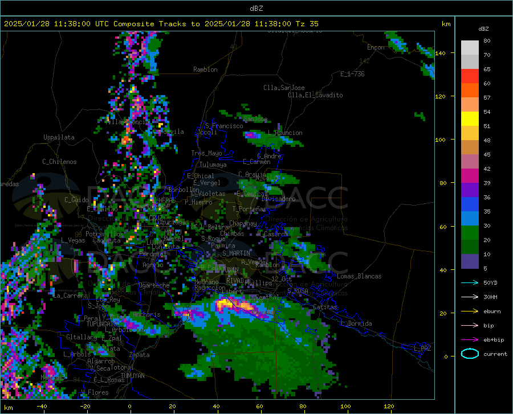Pick the magenta swatch in dBZ scale
This screenshot has width=513, height=414.
coord(470,176)
